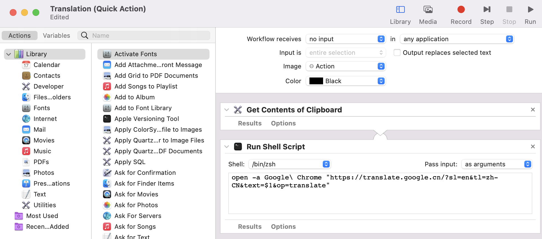
Task: Click the Step toolbar icon
Action: (x=487, y=10)
